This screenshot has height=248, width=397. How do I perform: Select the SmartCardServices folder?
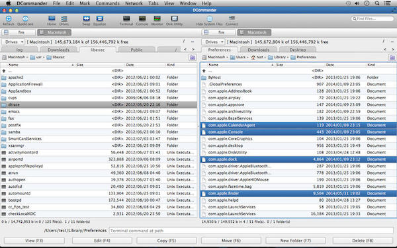click(99, 139)
